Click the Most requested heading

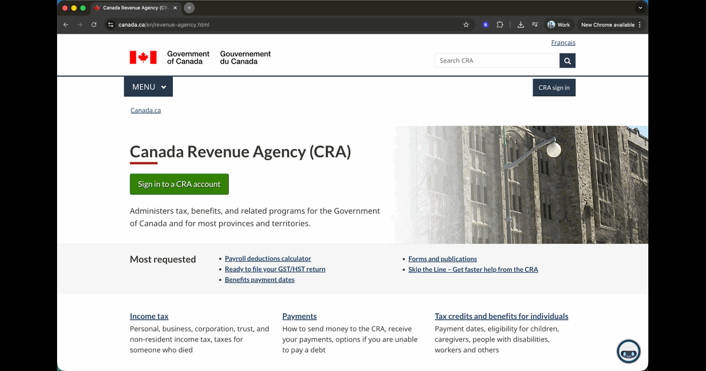coord(163,260)
